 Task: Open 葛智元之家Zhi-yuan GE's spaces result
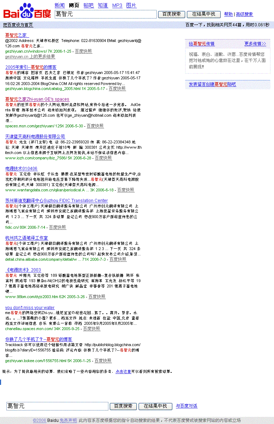point(37,99)
